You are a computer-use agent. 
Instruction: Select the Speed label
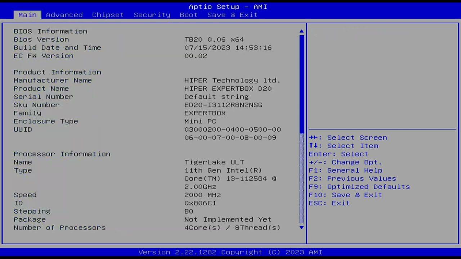[25, 195]
